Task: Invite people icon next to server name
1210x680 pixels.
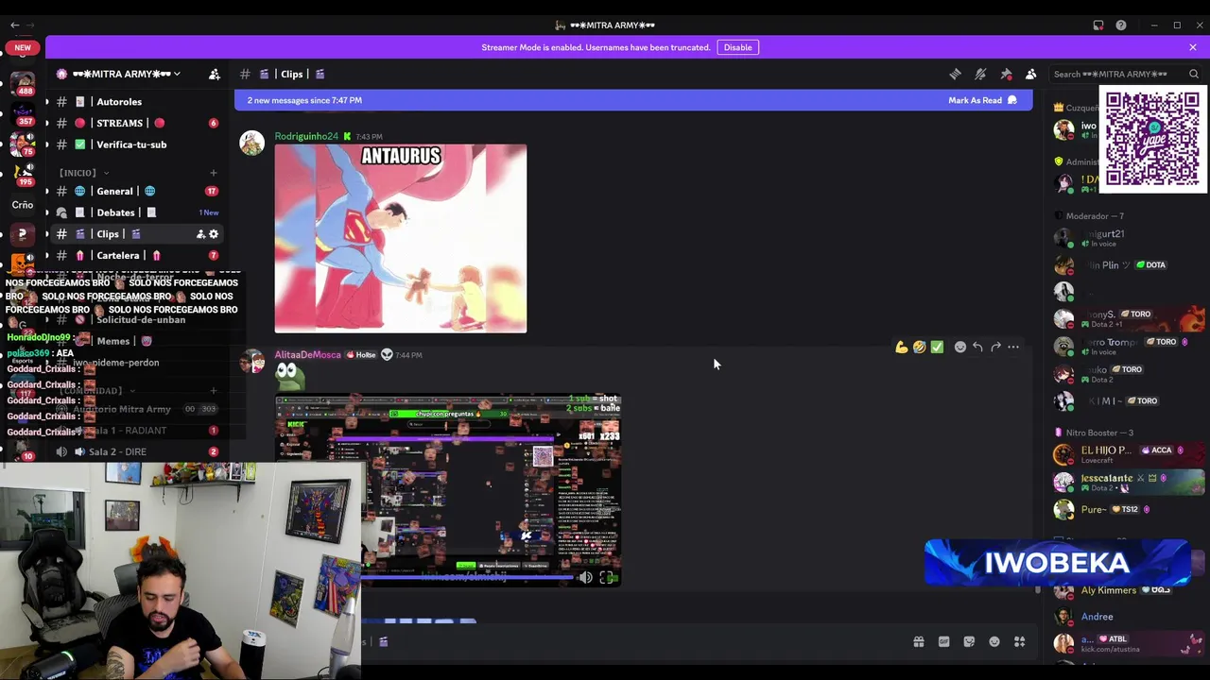Action: [215, 74]
